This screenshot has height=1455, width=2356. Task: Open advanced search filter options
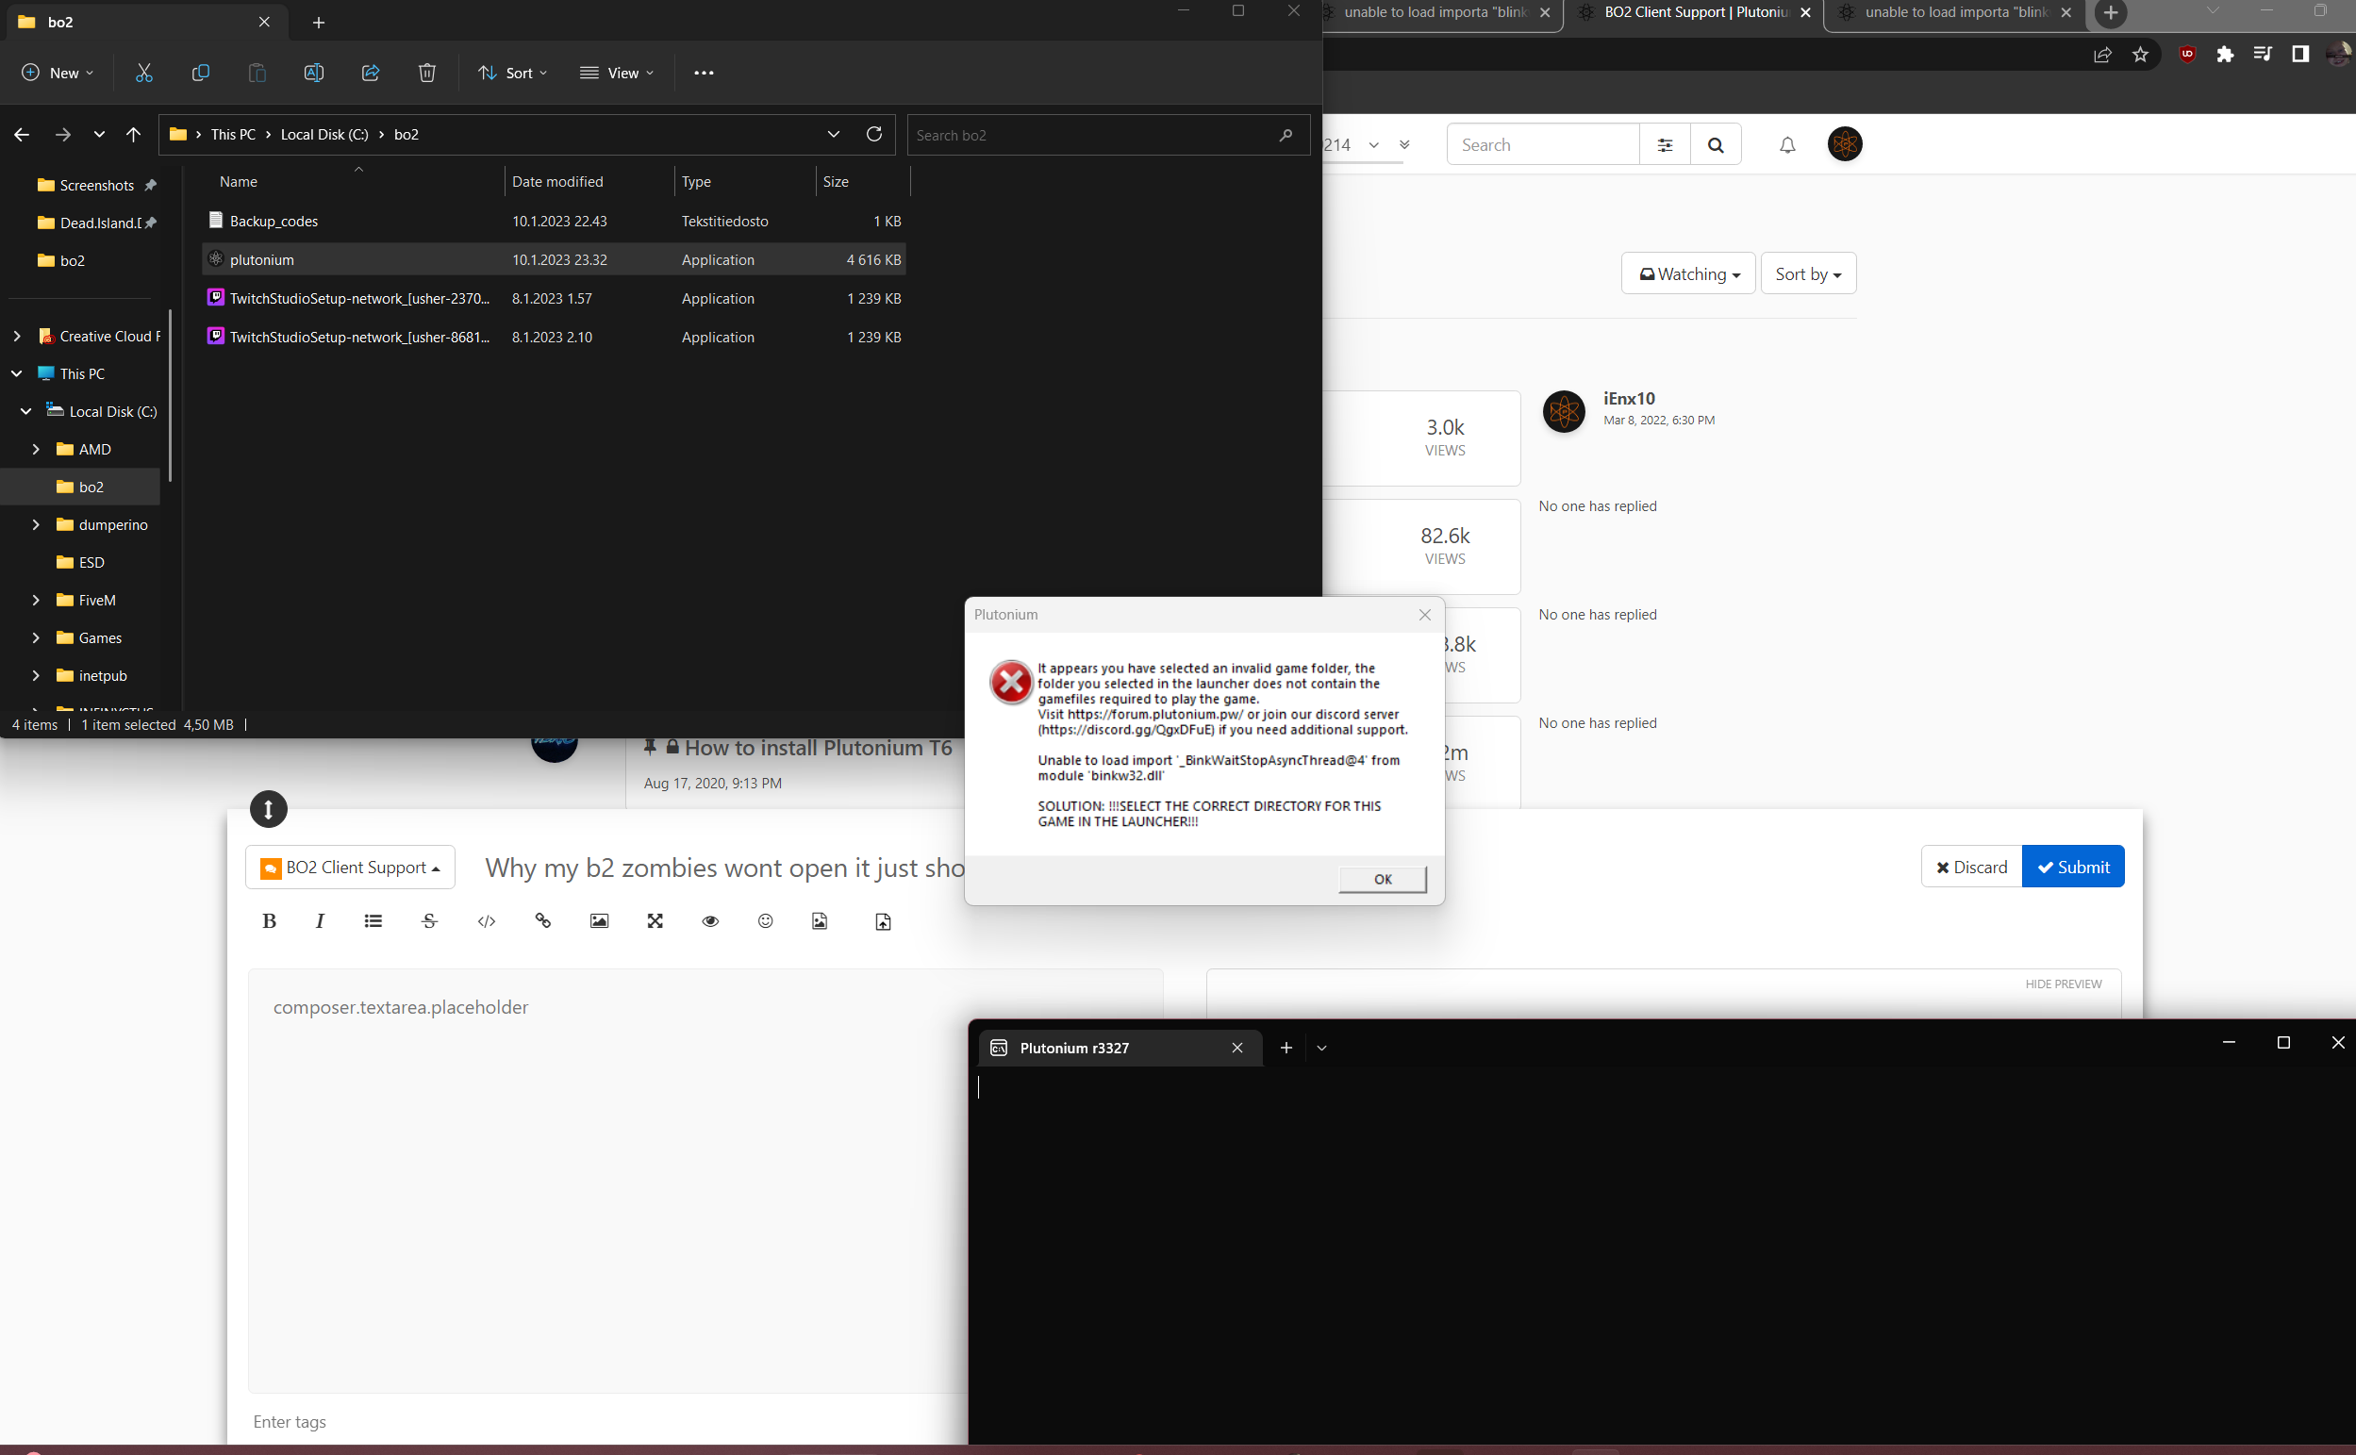coord(1665,145)
